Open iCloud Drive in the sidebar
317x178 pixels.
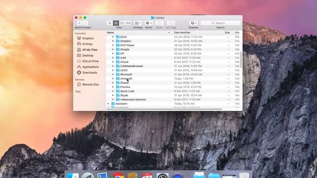point(90,61)
